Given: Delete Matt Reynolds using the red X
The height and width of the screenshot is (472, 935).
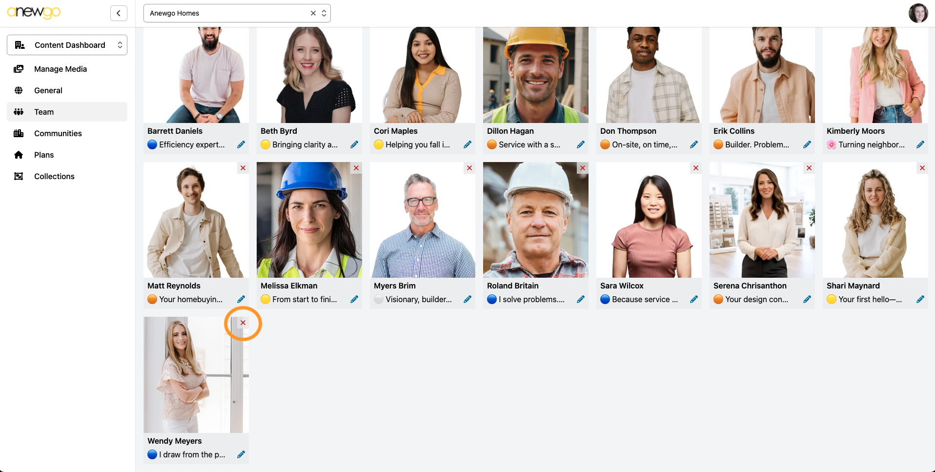Looking at the screenshot, I should [243, 168].
